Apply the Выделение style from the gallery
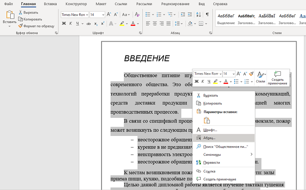 pos(226,18)
